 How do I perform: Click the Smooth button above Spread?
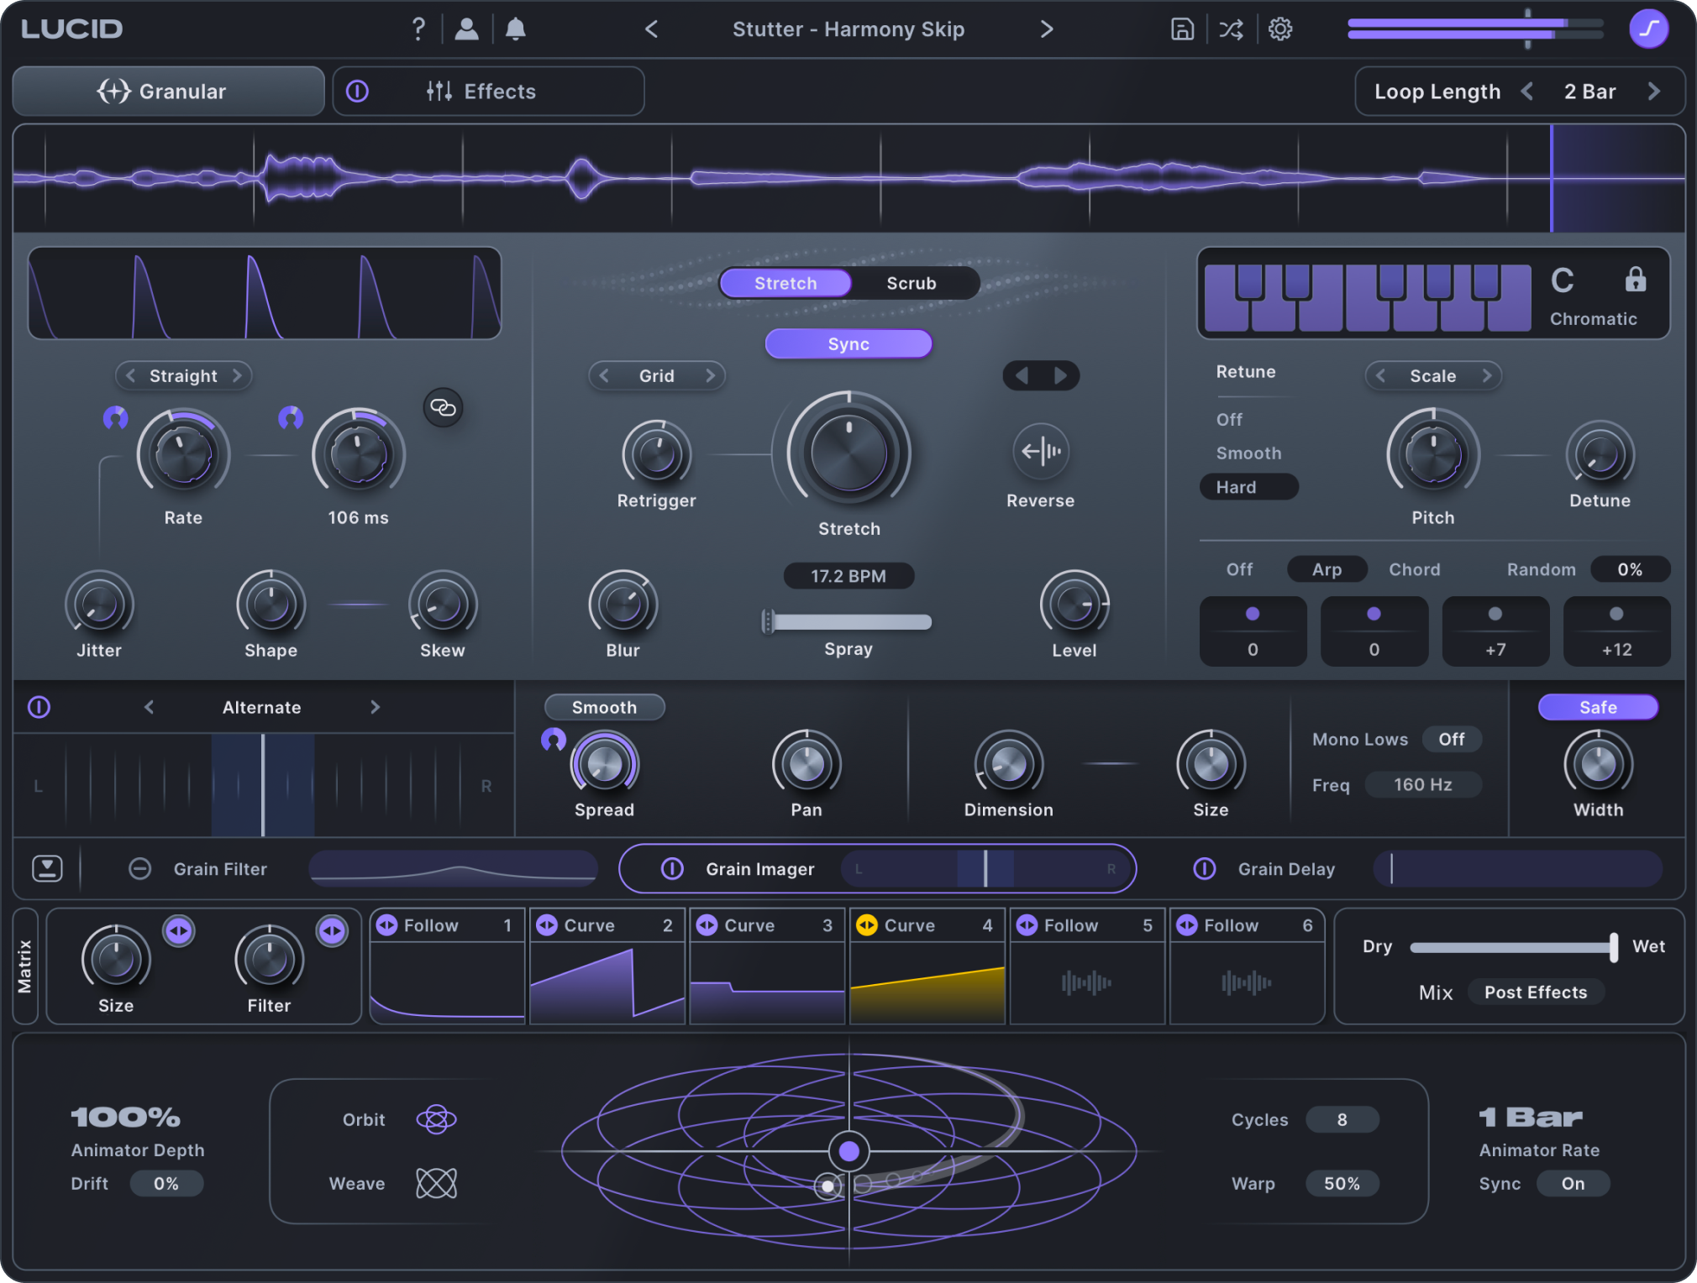pos(604,707)
